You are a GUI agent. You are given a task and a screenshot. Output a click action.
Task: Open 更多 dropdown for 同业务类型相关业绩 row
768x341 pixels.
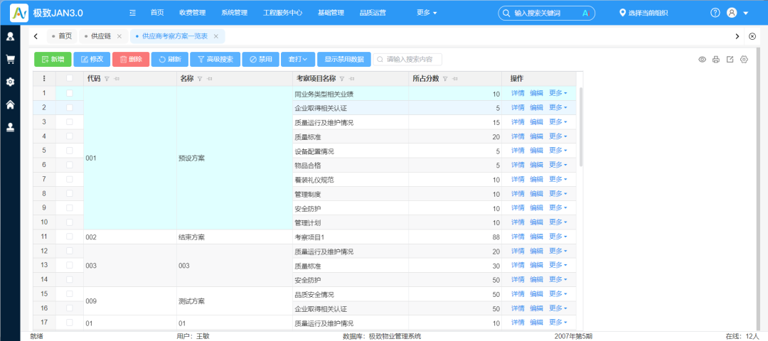(558, 93)
